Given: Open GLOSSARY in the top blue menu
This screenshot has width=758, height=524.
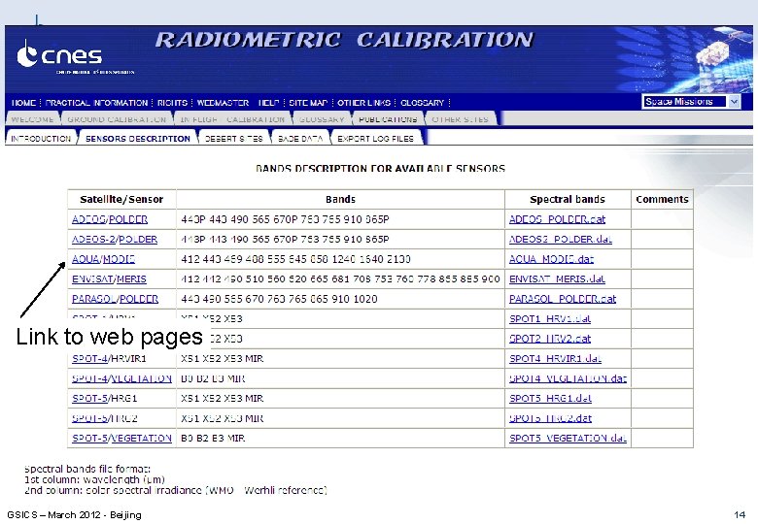Looking at the screenshot, I should [422, 103].
